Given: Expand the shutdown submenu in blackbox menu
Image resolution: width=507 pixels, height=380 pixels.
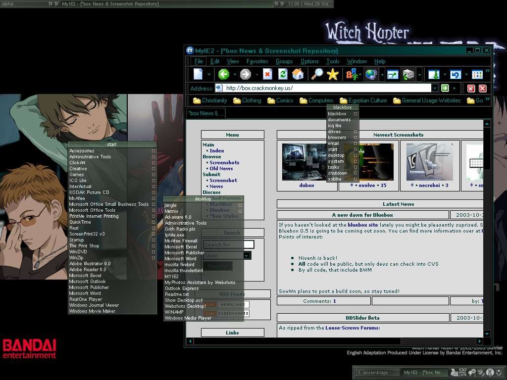Looking at the screenshot, I should point(355,173).
